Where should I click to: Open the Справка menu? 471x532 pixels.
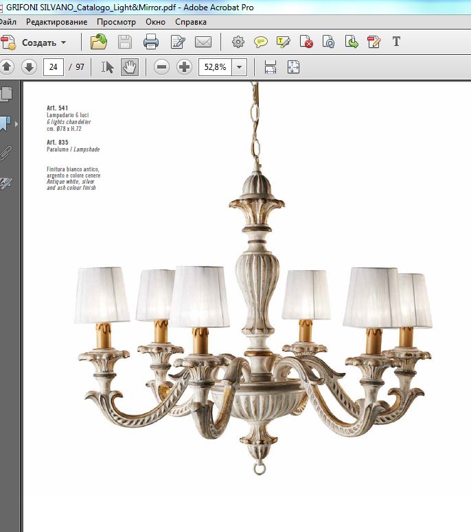191,22
